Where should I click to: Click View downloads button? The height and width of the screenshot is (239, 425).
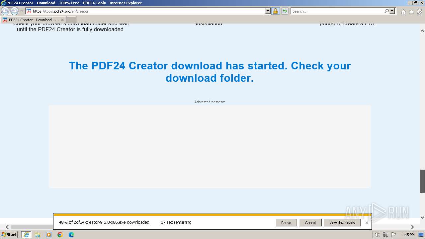pos(342,223)
